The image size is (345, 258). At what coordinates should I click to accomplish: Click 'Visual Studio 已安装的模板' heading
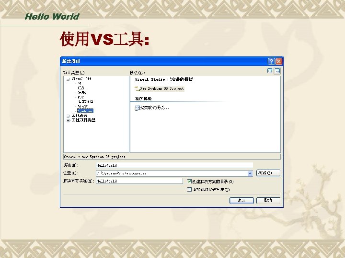point(164,79)
